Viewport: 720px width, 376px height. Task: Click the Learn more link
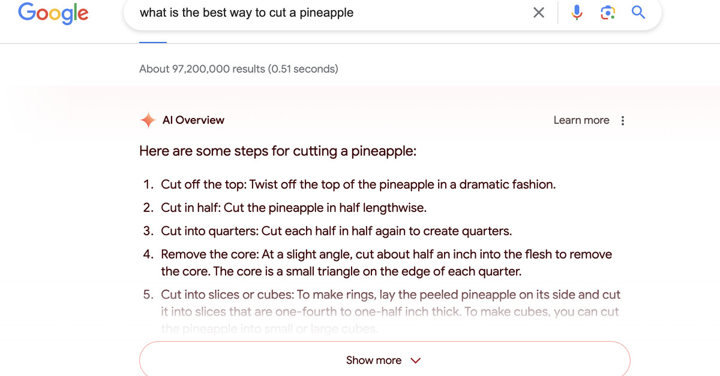click(x=581, y=120)
